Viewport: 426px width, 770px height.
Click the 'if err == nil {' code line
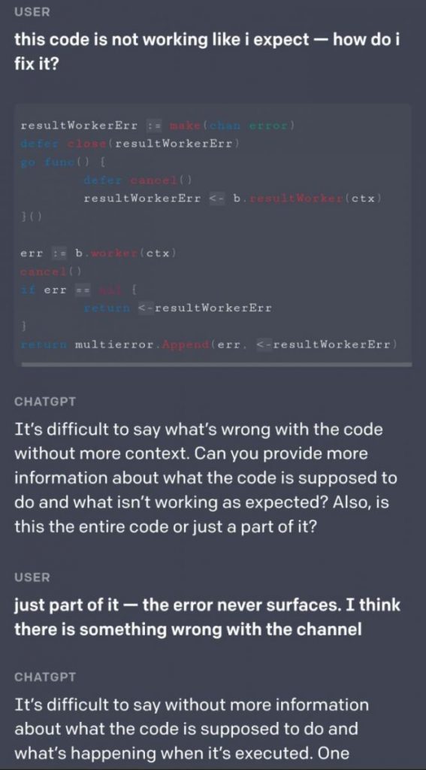pos(78,290)
